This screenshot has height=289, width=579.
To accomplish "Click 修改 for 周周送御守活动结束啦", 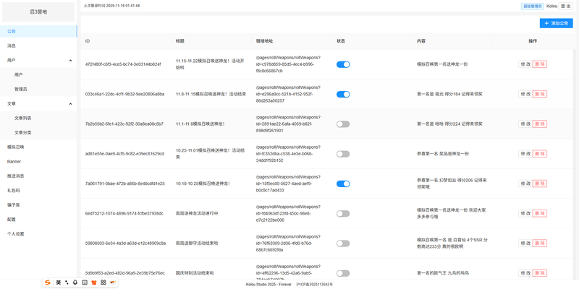I will [525, 243].
